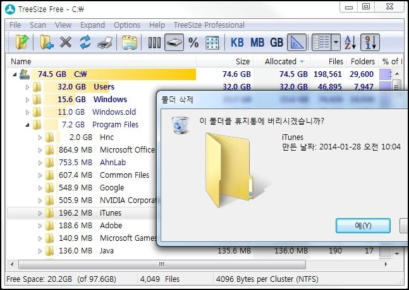Open the view mode dropdown arrow
The width and height of the screenshot is (409, 290).
click(x=336, y=42)
